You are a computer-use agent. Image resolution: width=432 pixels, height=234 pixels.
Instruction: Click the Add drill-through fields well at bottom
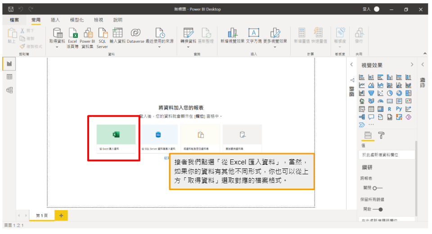[387, 220]
